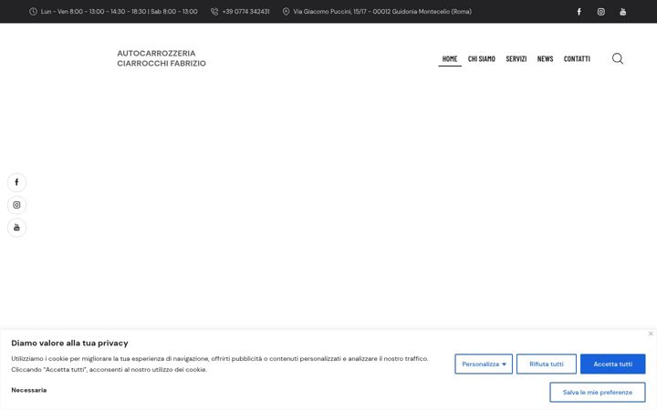657x410 pixels.
Task: Open the NEWS menu item
Action: [545, 58]
